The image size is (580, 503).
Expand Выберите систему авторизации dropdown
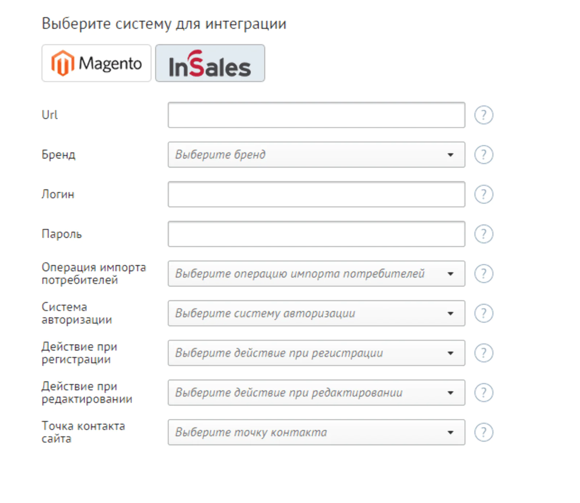pos(316,313)
